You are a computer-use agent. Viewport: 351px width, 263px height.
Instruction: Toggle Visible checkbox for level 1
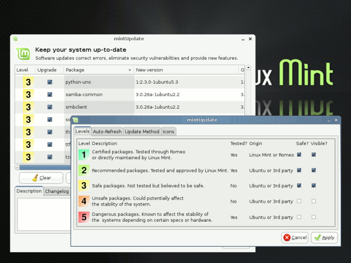coord(313,155)
